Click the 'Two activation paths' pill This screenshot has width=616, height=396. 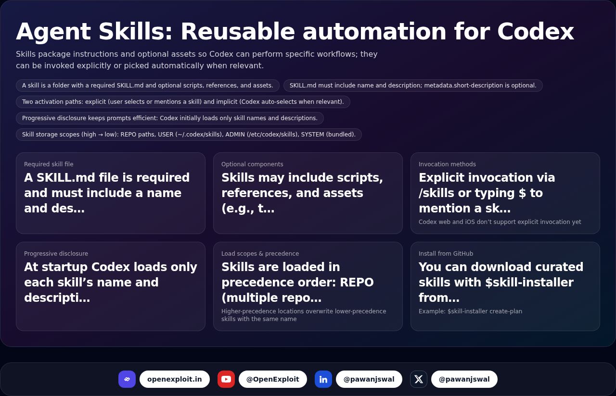183,102
